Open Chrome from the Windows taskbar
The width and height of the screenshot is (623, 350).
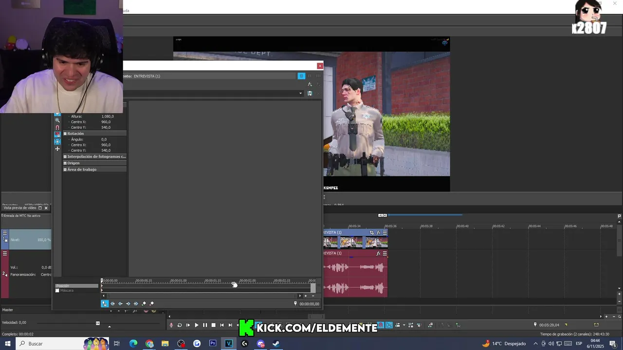(x=149, y=344)
